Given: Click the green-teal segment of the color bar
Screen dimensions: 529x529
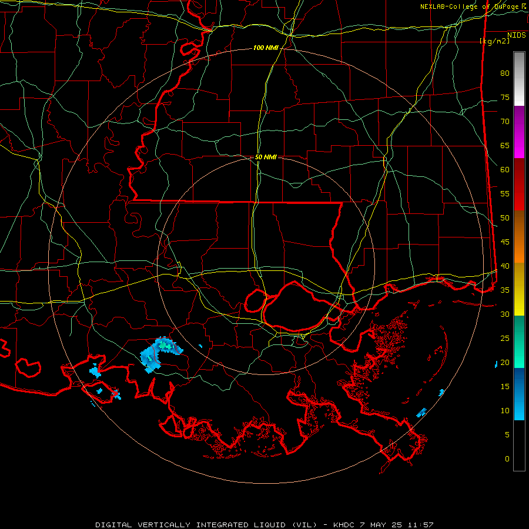Looking at the screenshot, I should click(x=519, y=341).
